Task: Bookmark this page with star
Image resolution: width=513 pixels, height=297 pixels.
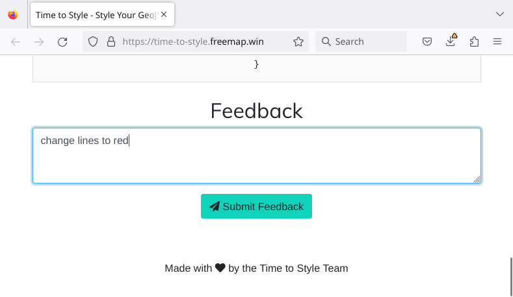Action: [x=298, y=42]
